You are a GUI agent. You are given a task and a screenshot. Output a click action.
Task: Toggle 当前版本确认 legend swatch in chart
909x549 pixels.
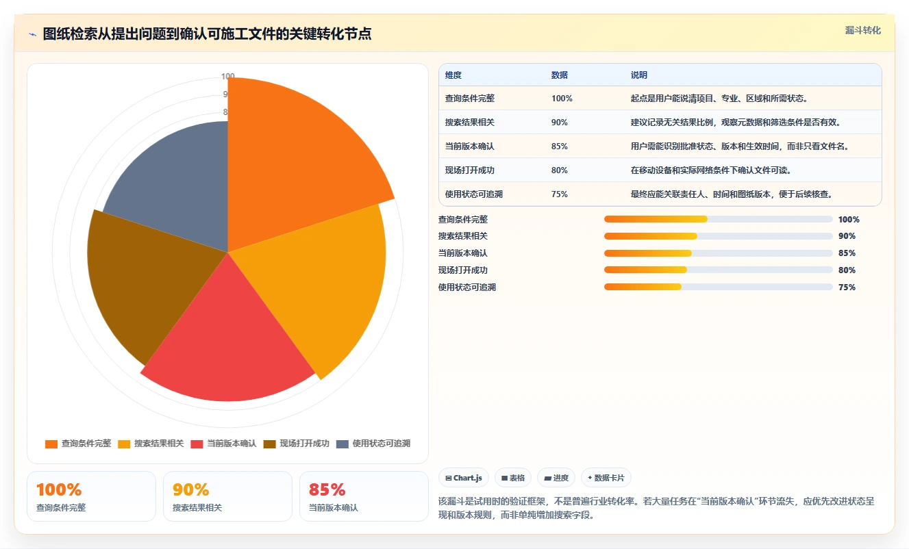pos(197,444)
